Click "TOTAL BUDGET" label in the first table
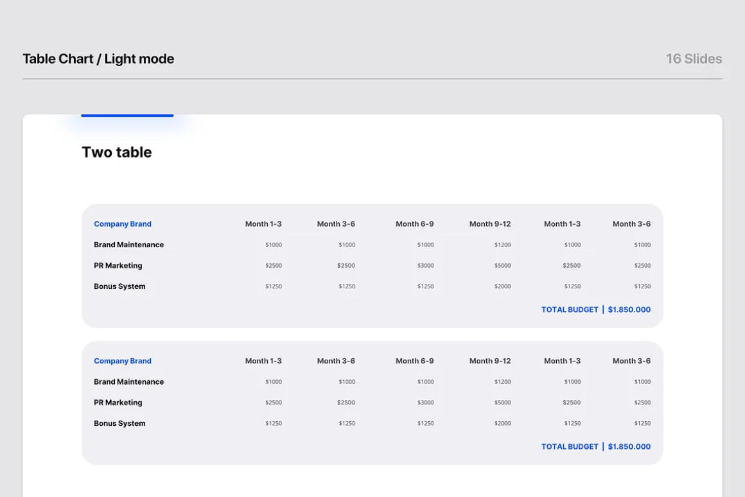The height and width of the screenshot is (497, 745). click(x=570, y=310)
